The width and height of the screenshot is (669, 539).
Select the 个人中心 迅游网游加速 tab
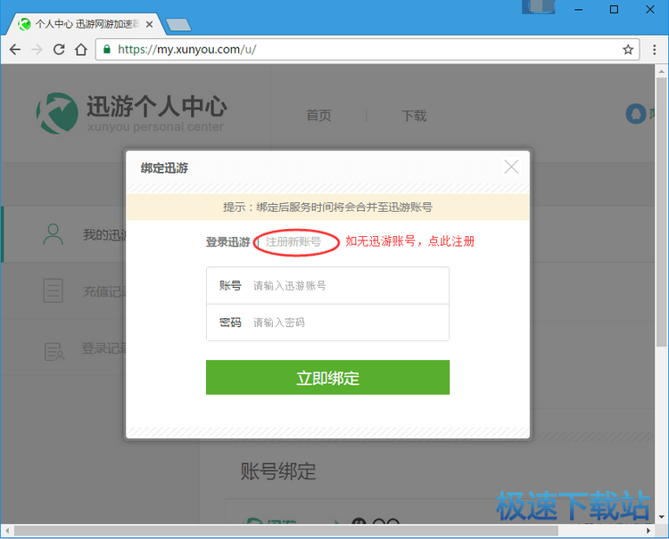click(86, 24)
